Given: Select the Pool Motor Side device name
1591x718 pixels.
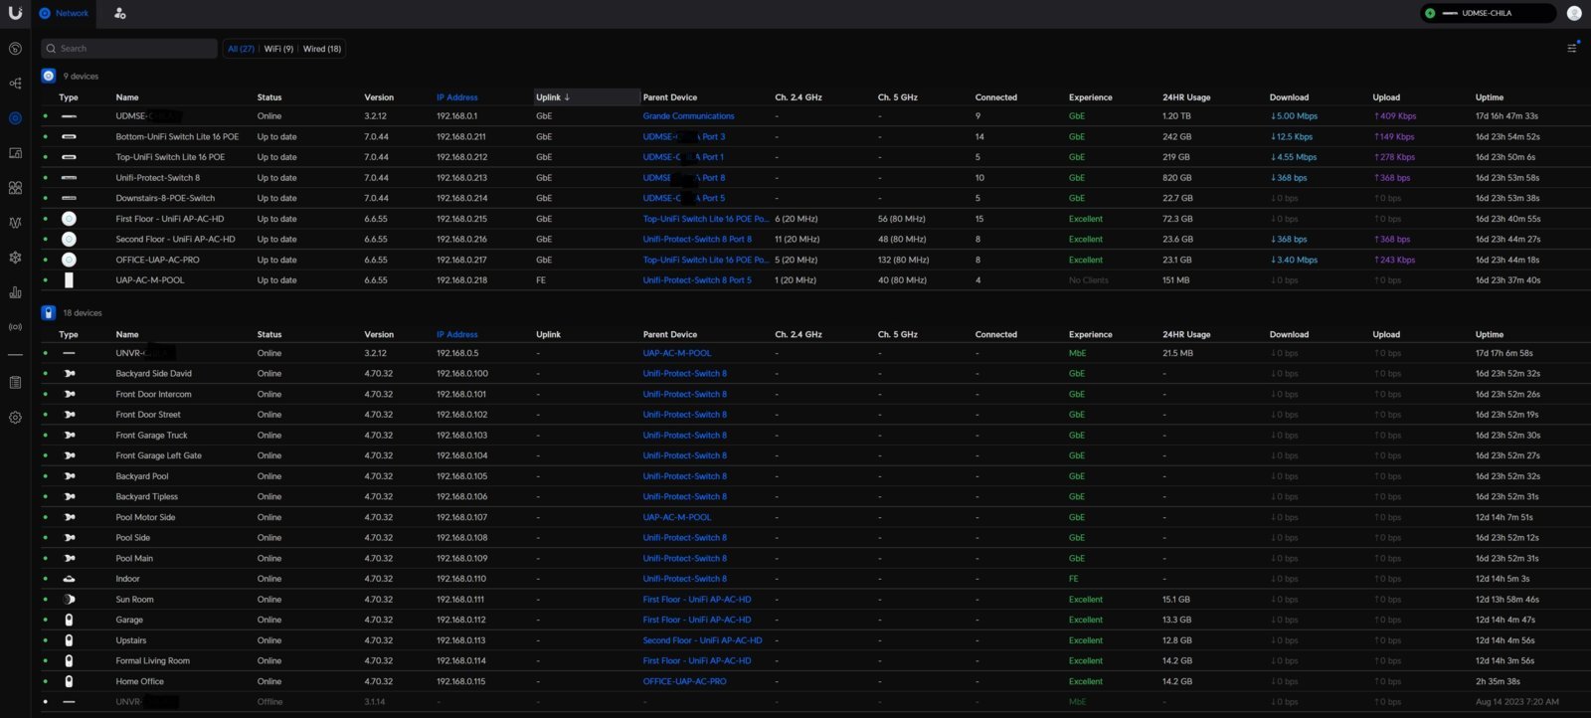Looking at the screenshot, I should pos(145,517).
